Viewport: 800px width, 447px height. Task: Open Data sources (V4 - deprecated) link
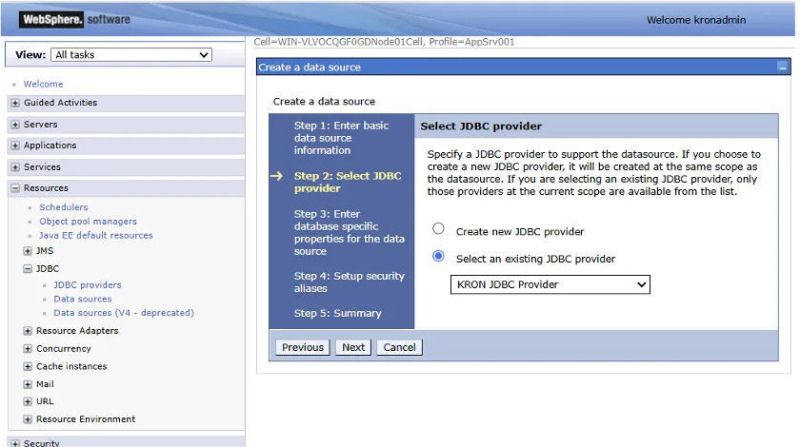click(x=124, y=313)
